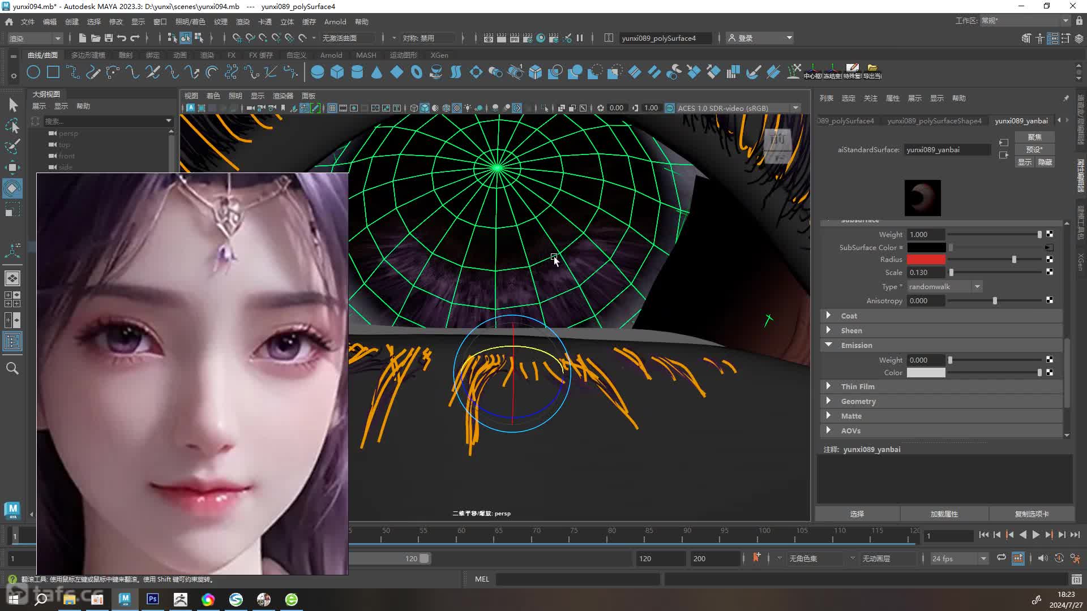Toggle the pause rendering icon

(x=580, y=38)
